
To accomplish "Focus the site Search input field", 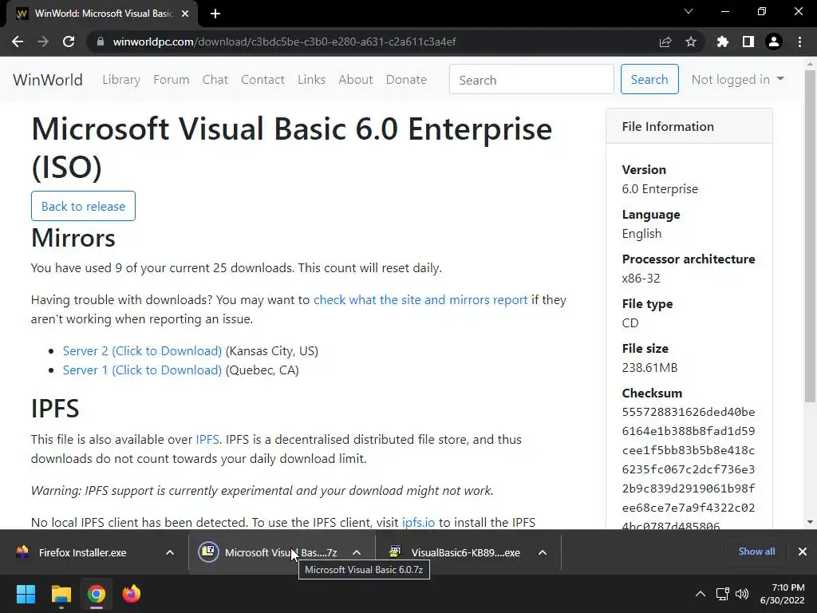I will pyautogui.click(x=531, y=80).
